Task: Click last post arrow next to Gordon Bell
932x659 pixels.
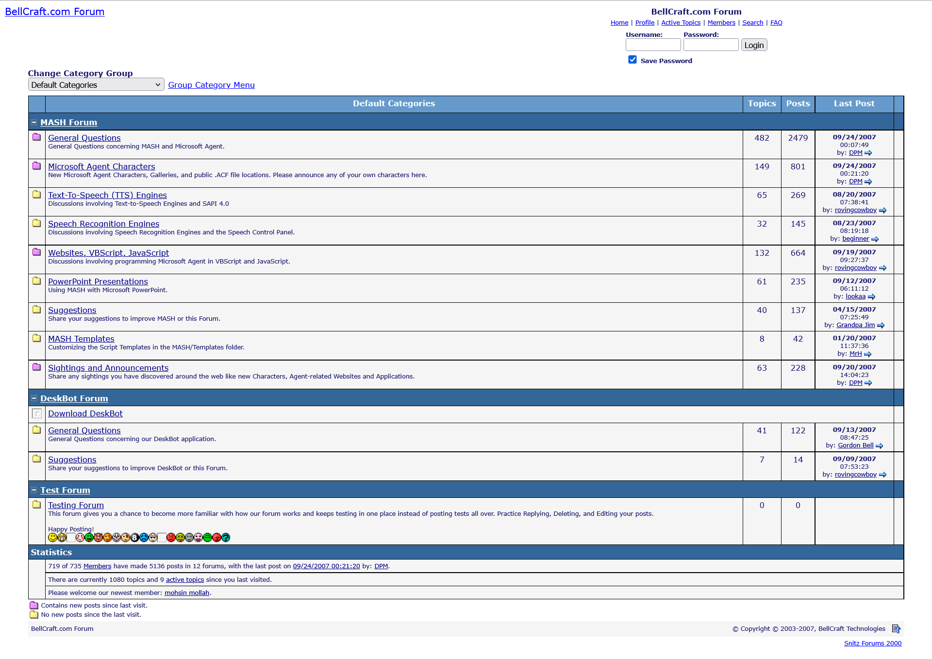Action: 879,446
